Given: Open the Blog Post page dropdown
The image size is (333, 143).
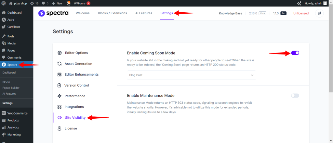Looking at the screenshot, I should [x=192, y=75].
